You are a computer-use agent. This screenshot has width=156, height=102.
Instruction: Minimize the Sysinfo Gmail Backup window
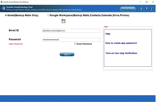(x=140, y=2)
